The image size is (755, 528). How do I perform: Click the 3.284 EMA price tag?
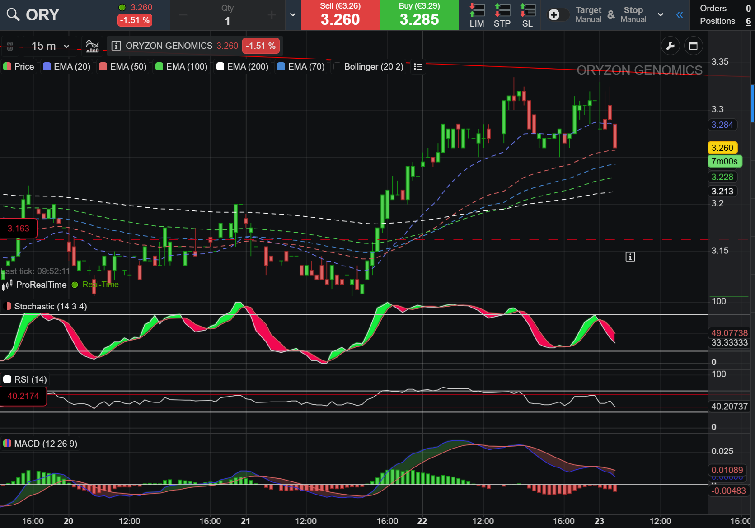point(722,125)
